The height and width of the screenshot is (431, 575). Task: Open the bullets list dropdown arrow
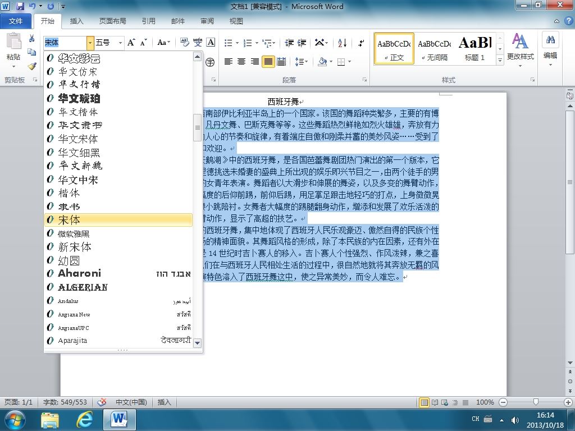[238, 43]
